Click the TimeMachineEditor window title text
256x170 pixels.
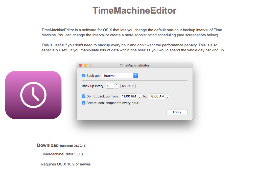[x=134, y=65]
